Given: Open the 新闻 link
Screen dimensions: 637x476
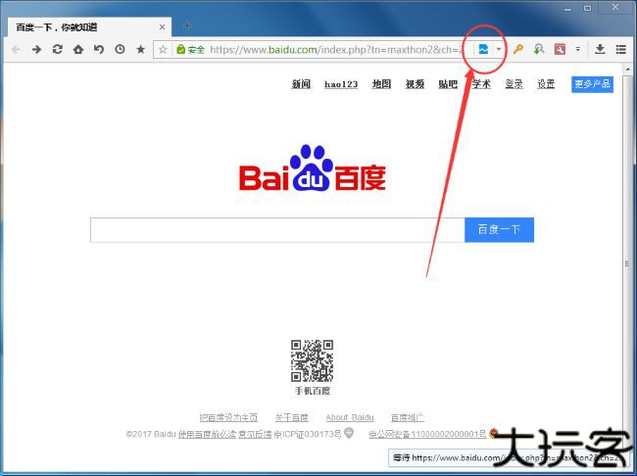Looking at the screenshot, I should coord(301,84).
